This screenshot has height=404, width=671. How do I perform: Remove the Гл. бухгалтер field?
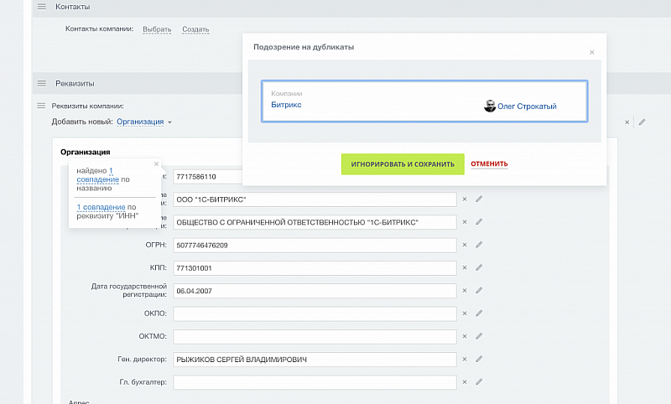(x=465, y=382)
